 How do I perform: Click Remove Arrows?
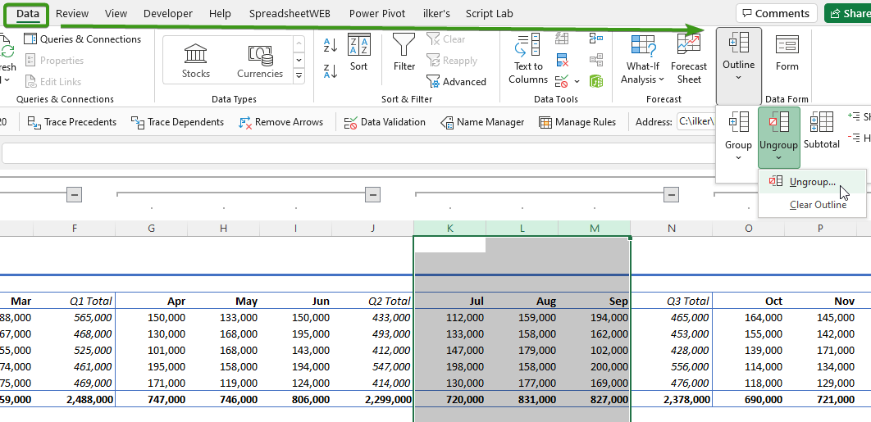280,122
